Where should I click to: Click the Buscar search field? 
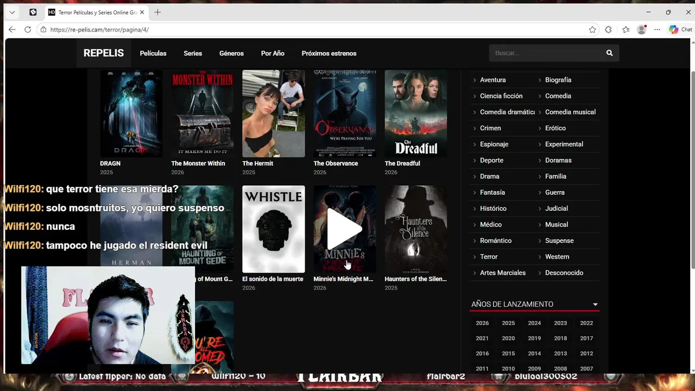coord(545,53)
